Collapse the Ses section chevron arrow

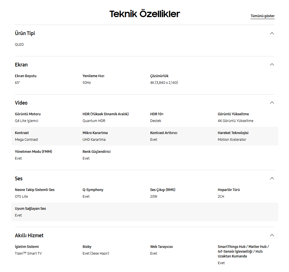pos(272,178)
